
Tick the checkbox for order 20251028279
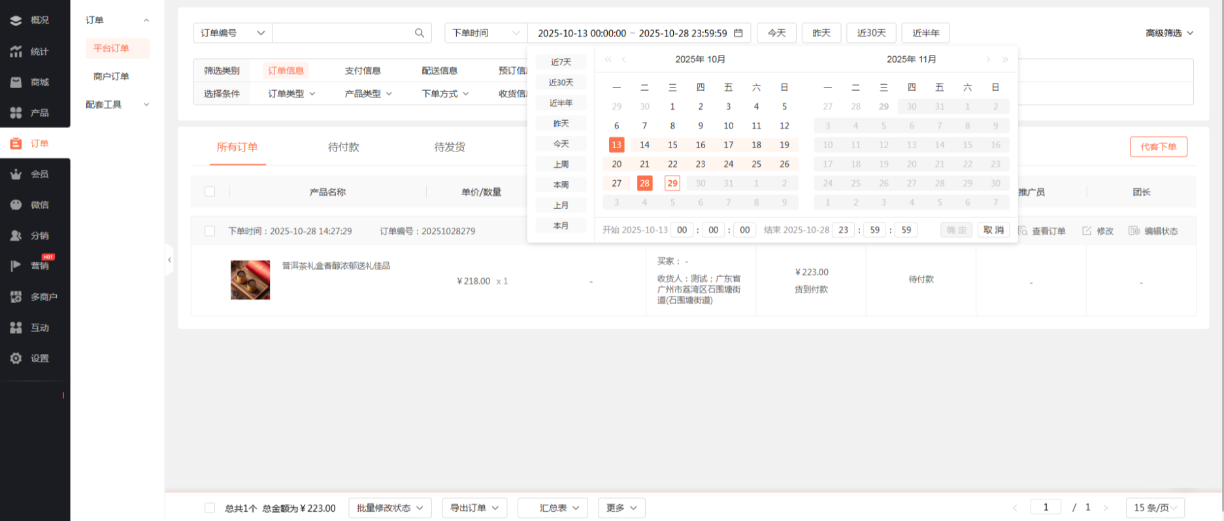coord(210,231)
